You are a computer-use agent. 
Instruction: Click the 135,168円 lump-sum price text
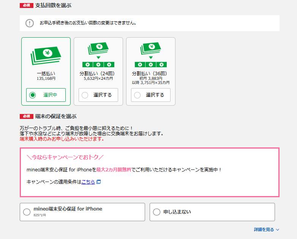pyautogui.click(x=46, y=79)
